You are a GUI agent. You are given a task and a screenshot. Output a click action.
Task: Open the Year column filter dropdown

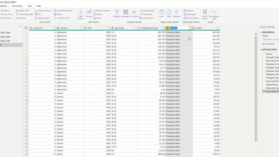click(109, 28)
